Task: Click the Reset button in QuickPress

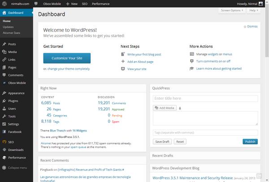Action: click(180, 142)
